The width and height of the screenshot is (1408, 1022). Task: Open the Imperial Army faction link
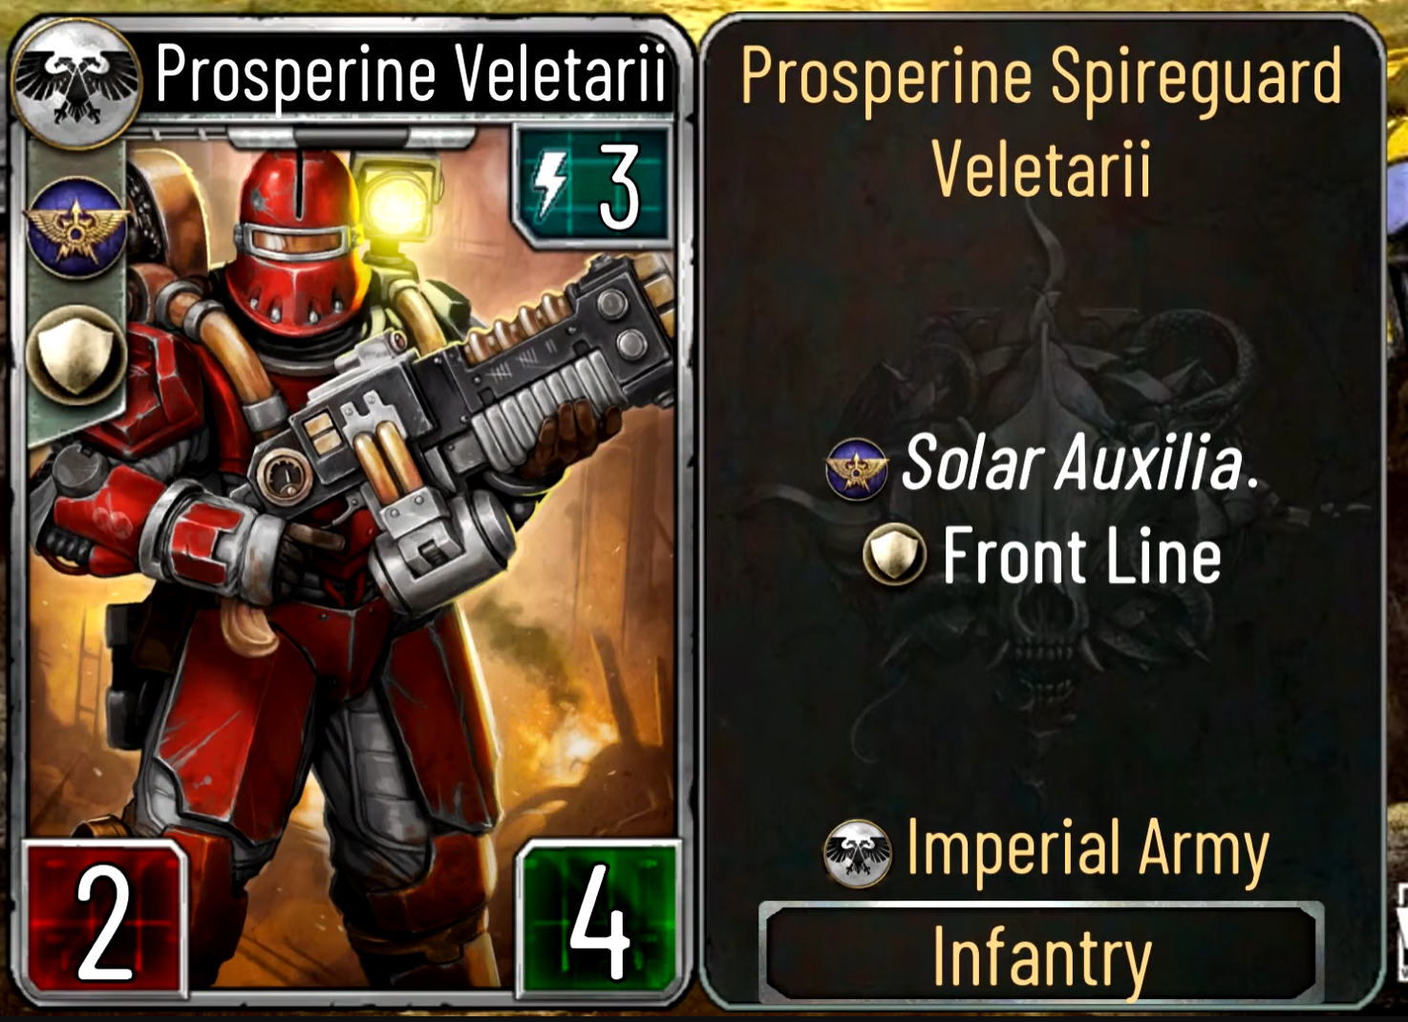pos(1087,850)
